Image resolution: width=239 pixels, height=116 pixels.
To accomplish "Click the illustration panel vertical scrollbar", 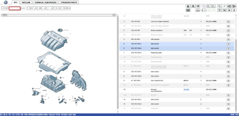I will click(x=118, y=62).
